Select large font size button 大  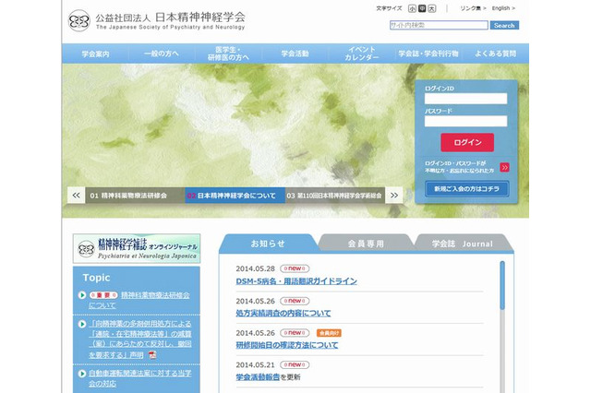[432, 8]
